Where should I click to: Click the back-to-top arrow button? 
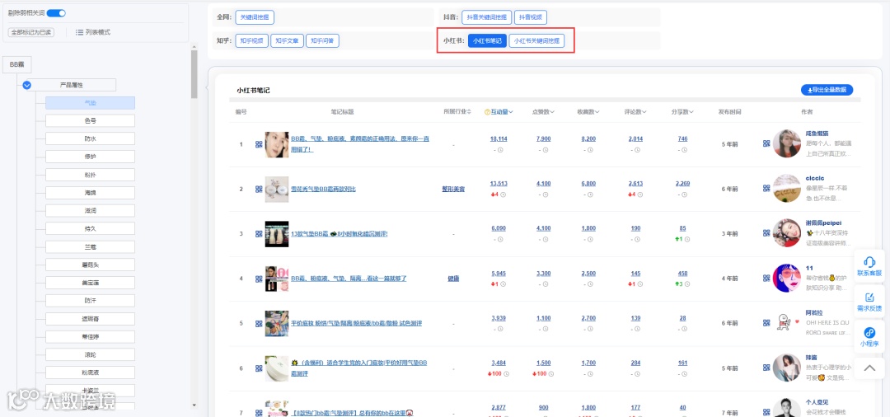(869, 368)
